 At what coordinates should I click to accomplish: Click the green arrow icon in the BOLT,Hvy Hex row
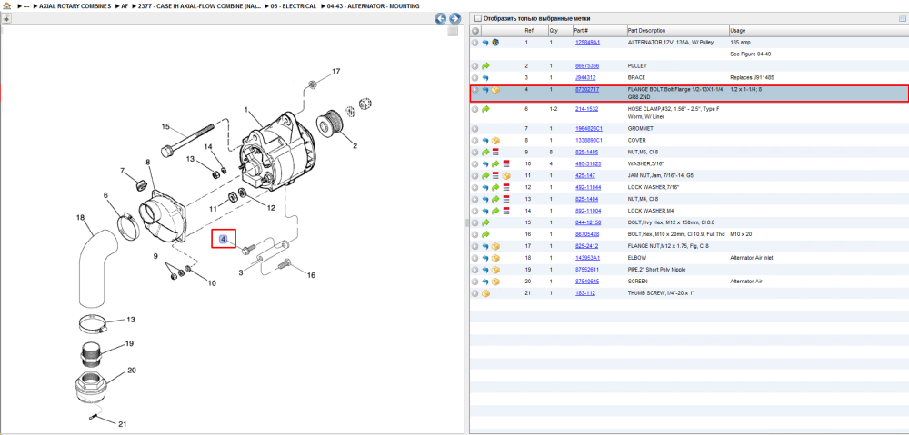[x=485, y=222]
